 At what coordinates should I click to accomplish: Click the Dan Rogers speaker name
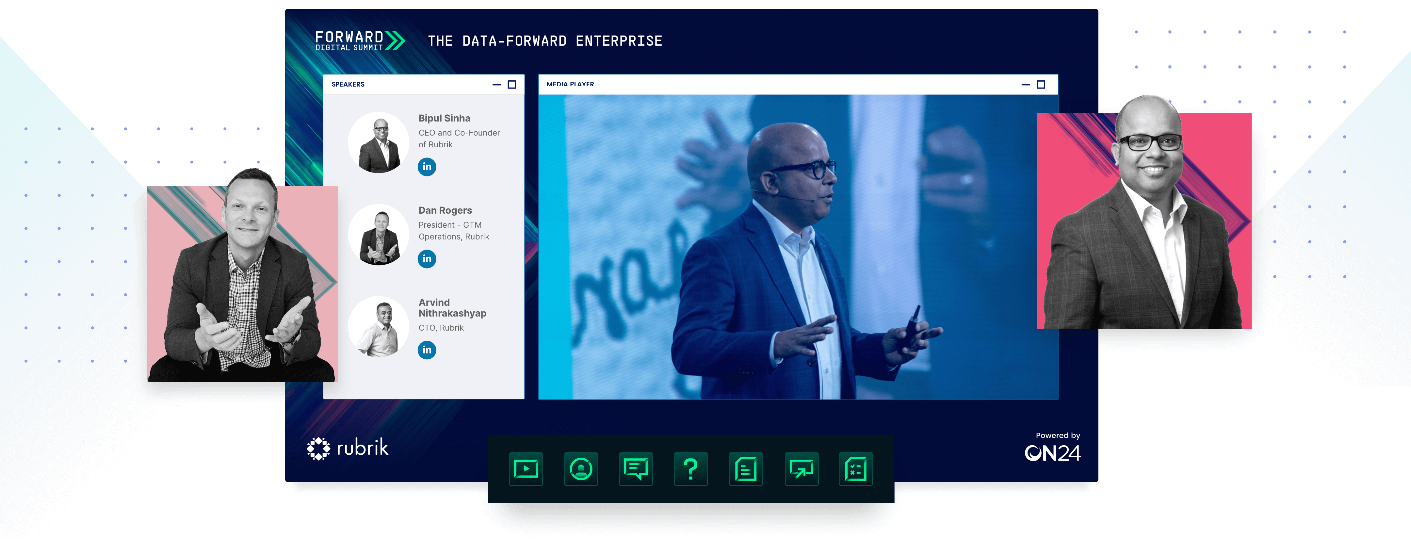coord(445,210)
